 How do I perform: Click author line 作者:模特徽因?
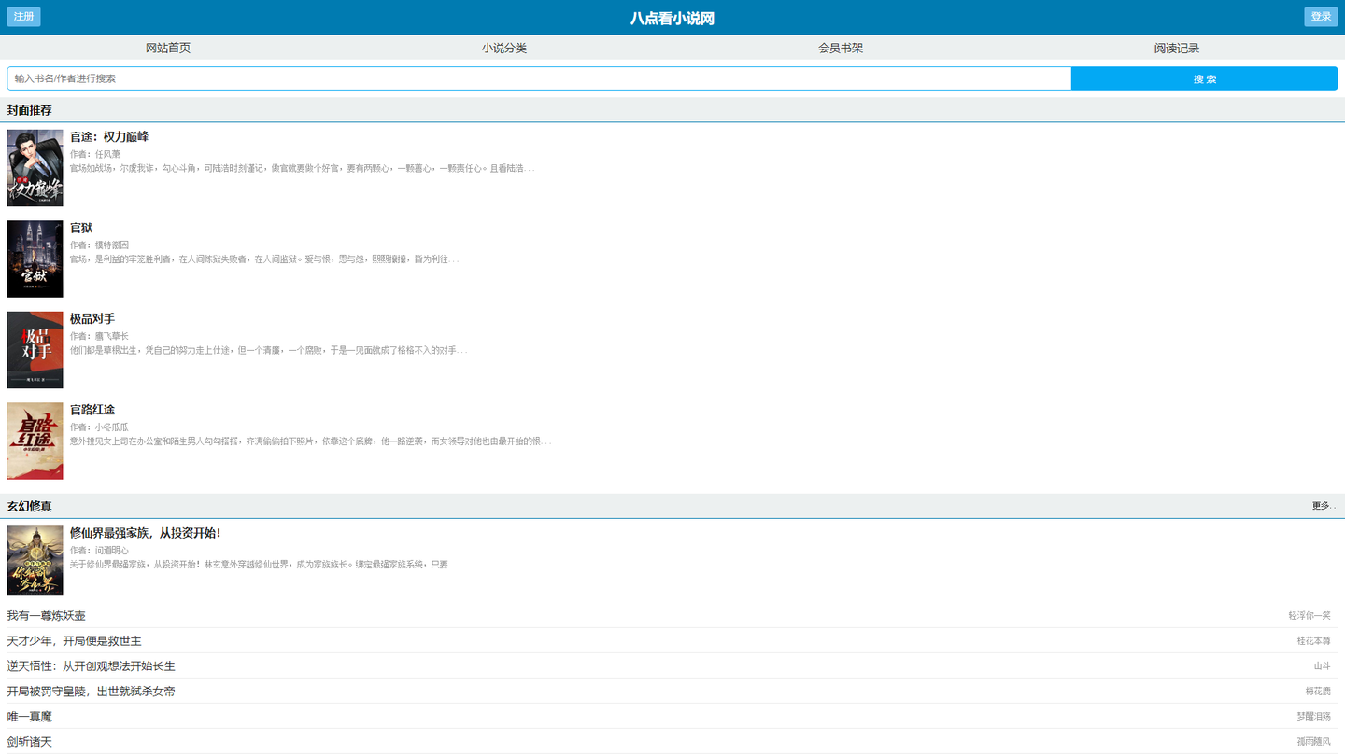(100, 245)
